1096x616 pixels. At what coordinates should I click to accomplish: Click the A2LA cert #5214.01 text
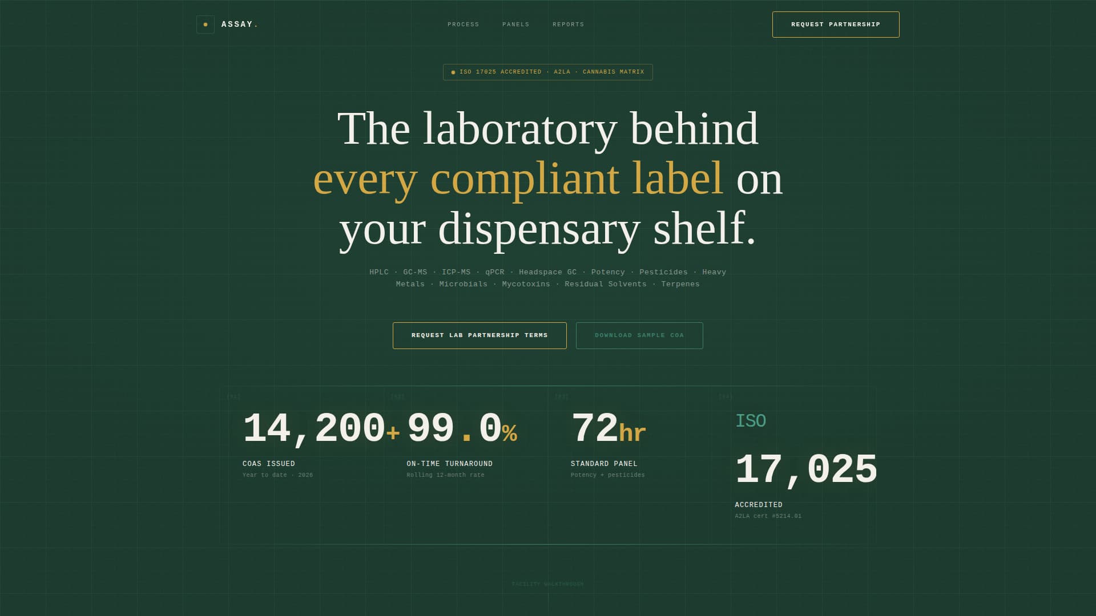tap(768, 516)
